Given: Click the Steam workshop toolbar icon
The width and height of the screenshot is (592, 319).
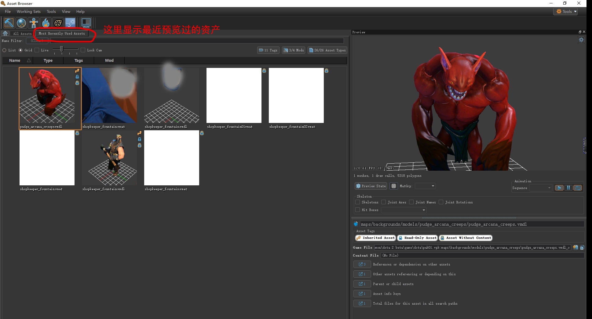Looking at the screenshot, I should click(70, 23).
